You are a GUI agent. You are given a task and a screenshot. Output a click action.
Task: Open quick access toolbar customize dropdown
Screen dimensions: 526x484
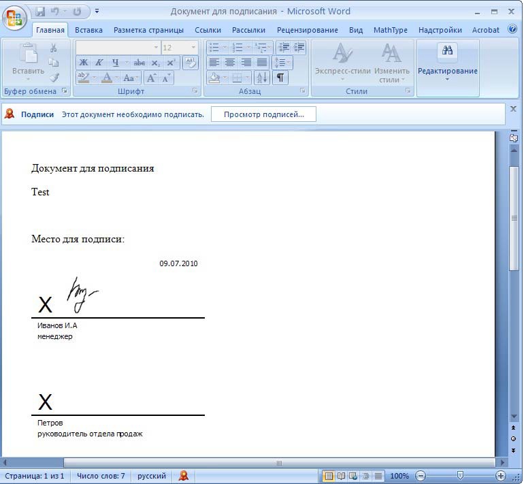pos(97,12)
